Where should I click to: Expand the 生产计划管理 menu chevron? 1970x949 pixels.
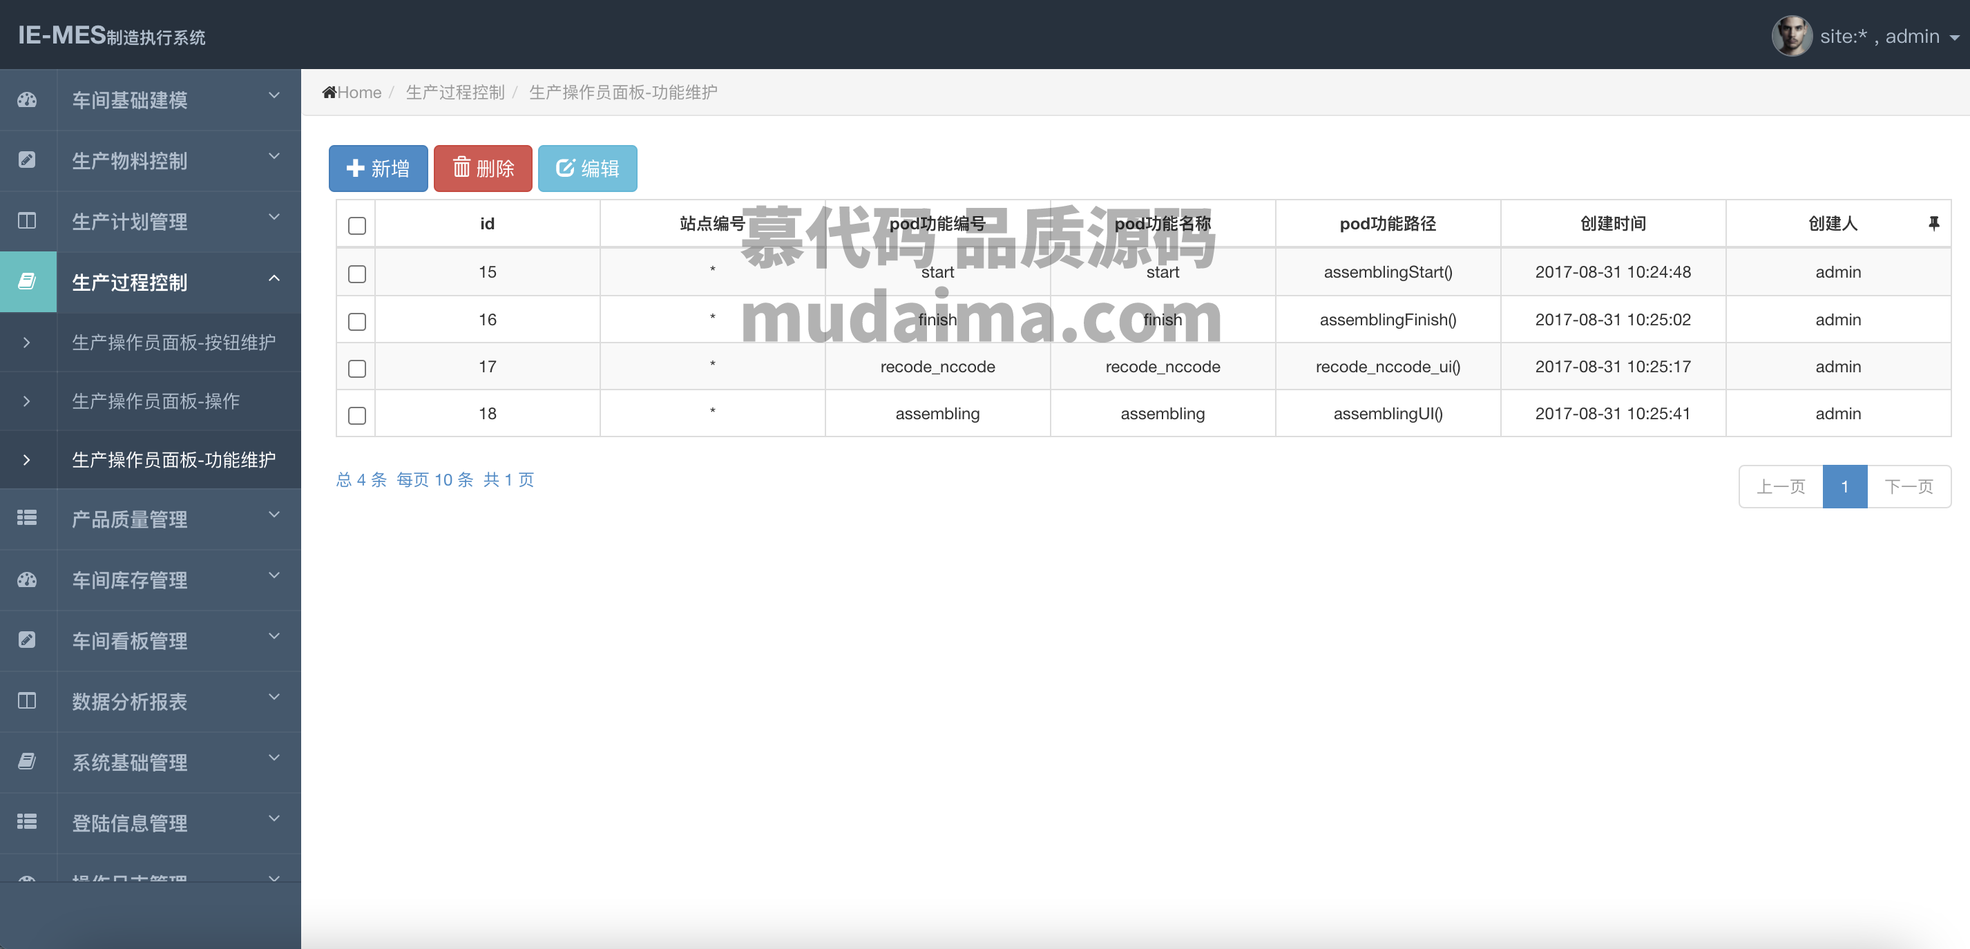point(274,218)
